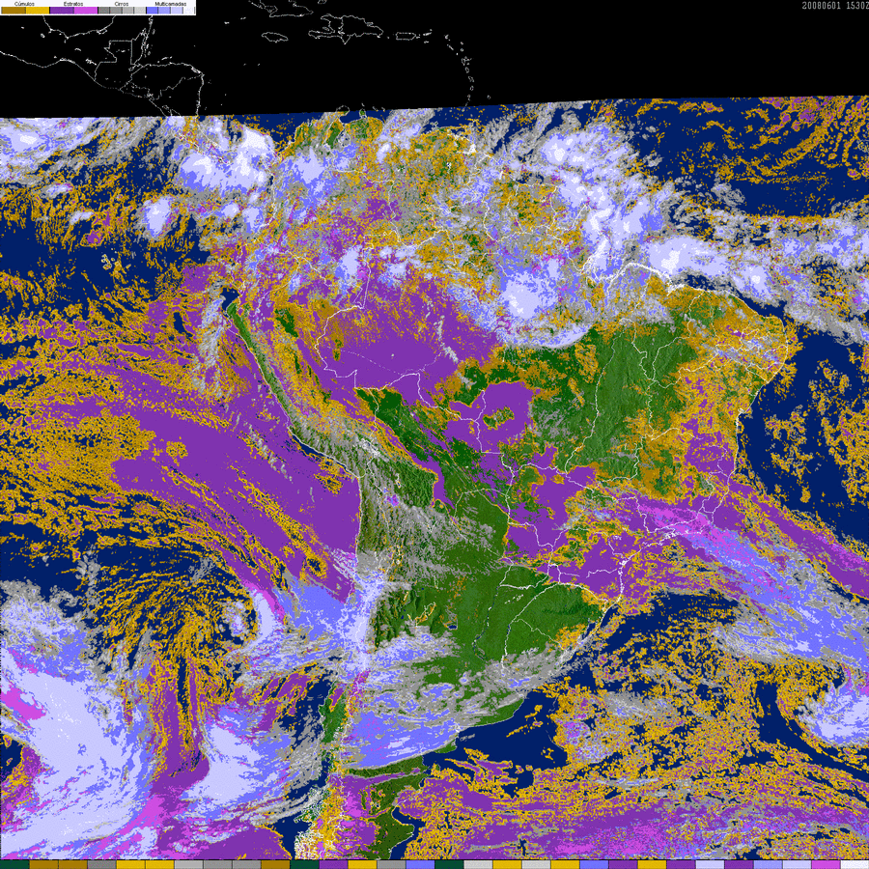869x869 pixels.
Task: Click the 'Cúmulos' legend label
Action: (x=24, y=4)
